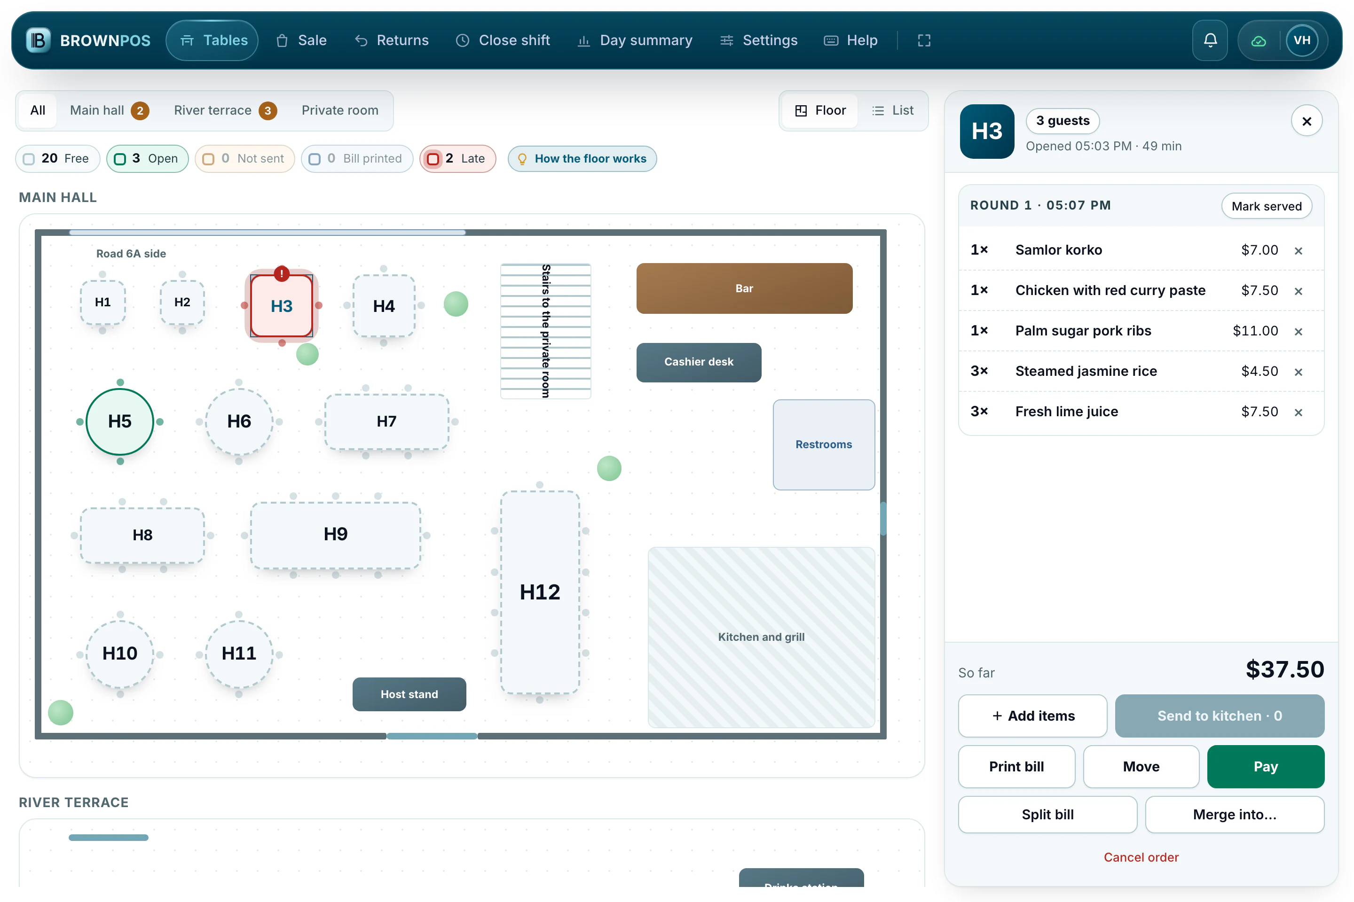Toggle the 2 Late filter

[457, 158]
